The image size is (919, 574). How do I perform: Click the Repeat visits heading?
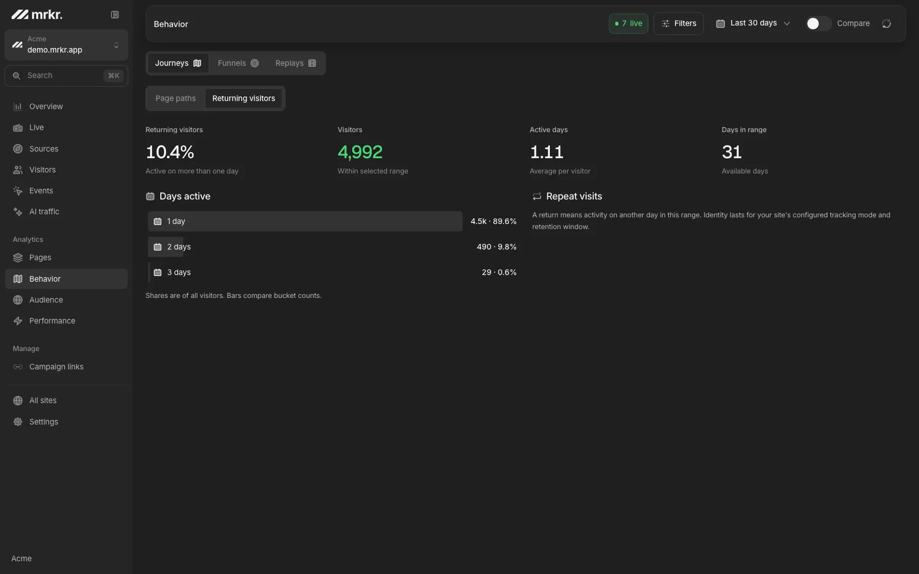[574, 196]
